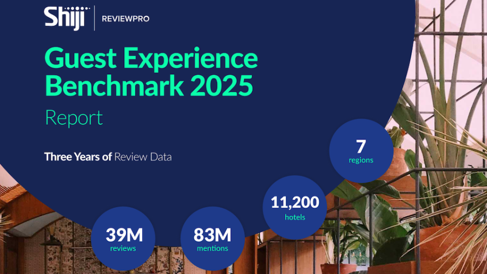Screen dimensions: 487x274
Task: Select the word Report below the title
Action: (x=74, y=118)
